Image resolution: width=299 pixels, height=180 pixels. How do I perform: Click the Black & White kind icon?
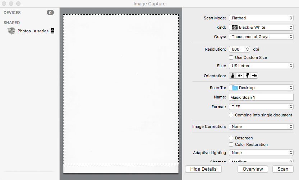[x=235, y=27]
